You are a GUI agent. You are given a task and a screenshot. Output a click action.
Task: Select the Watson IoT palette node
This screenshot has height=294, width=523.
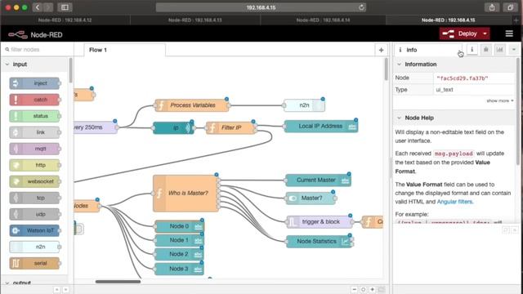34,230
